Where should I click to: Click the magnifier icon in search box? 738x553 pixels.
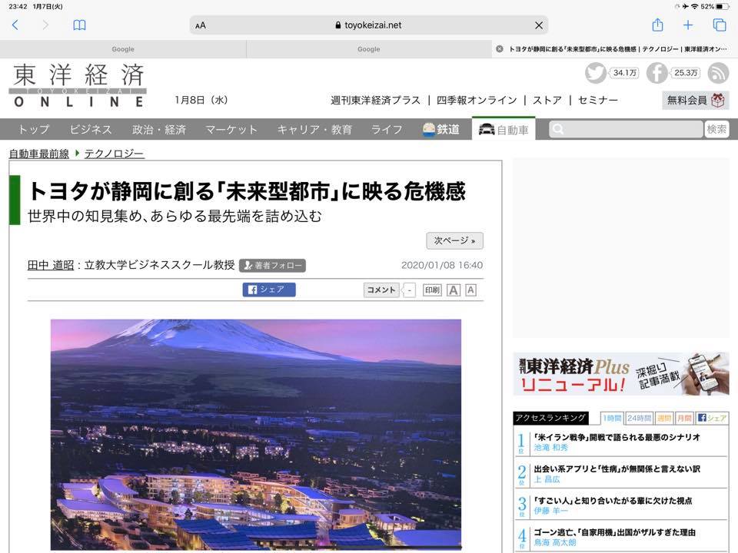(x=558, y=129)
